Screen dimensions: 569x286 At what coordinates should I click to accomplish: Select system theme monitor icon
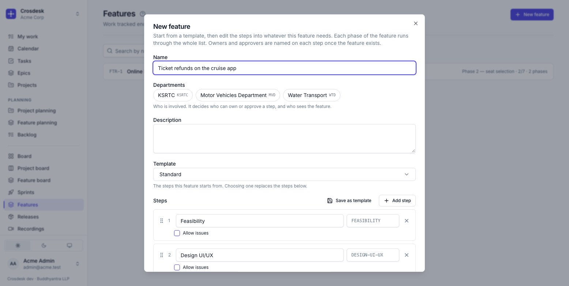tap(69, 246)
